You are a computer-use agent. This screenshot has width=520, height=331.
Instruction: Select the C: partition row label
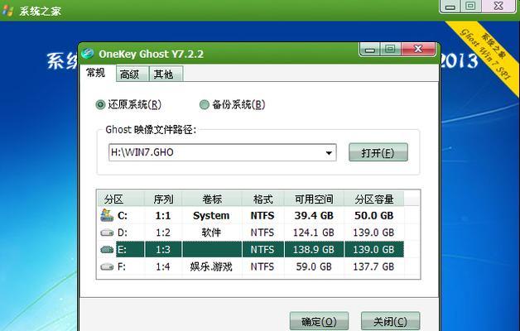click(x=123, y=216)
